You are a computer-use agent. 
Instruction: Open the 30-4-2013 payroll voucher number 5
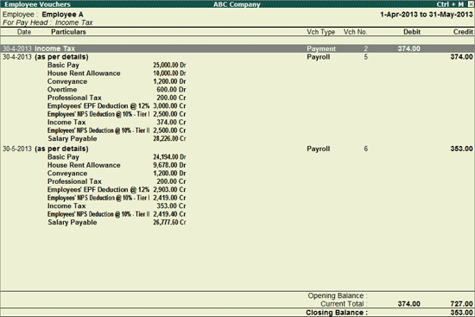(x=237, y=57)
